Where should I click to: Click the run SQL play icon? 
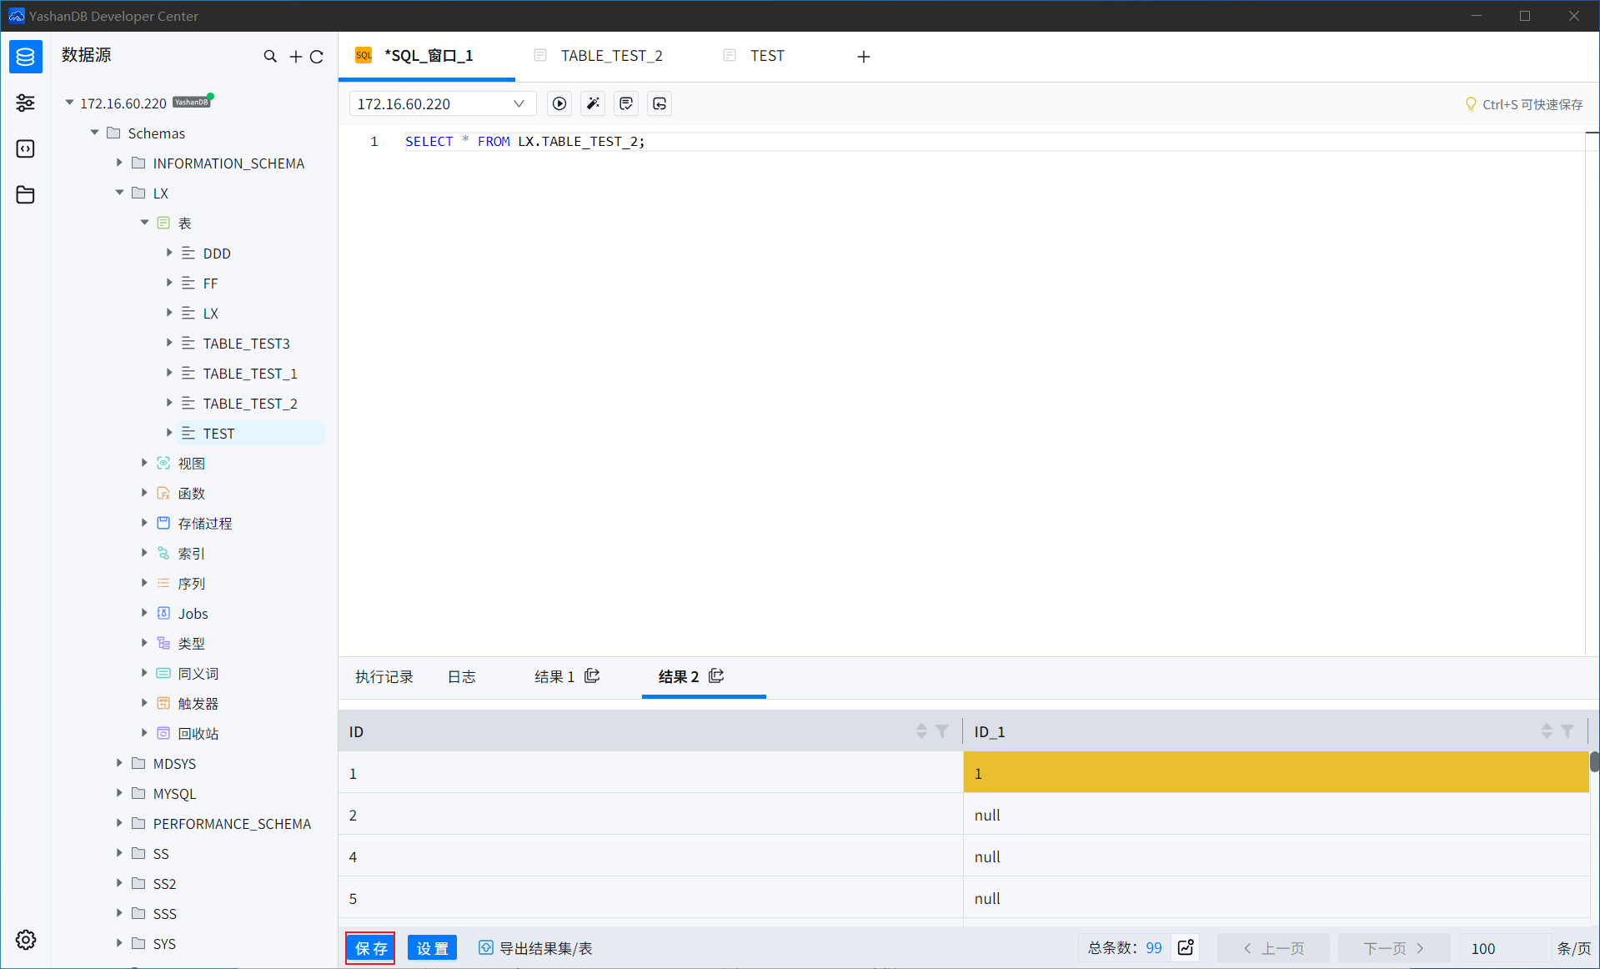(x=559, y=103)
